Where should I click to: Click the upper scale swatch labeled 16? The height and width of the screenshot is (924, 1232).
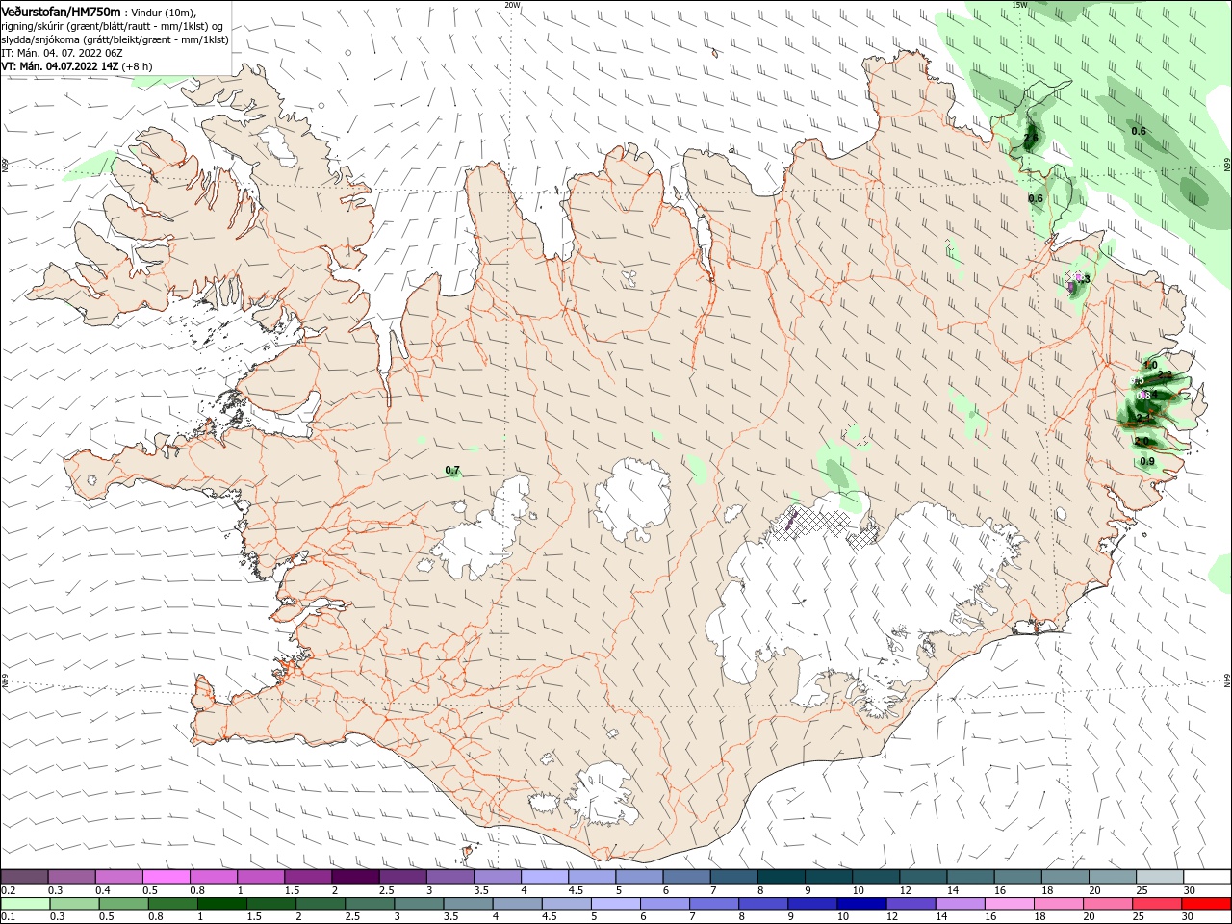pyautogui.click(x=1016, y=877)
